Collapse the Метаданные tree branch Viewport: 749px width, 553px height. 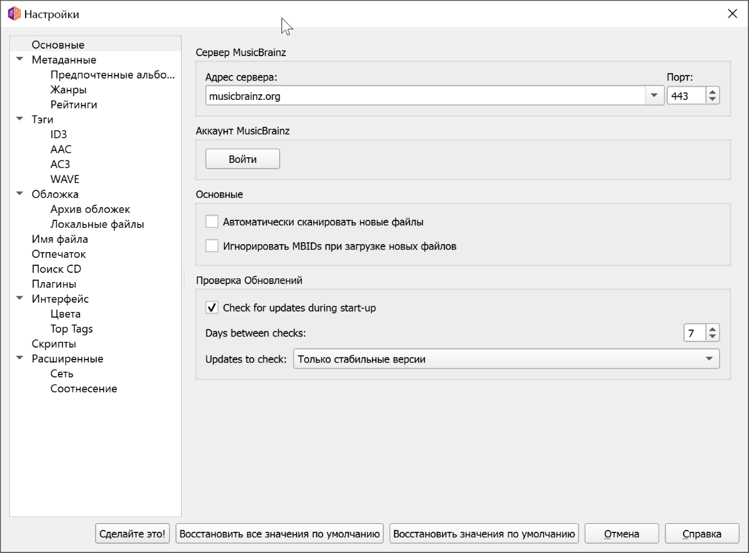tap(19, 60)
